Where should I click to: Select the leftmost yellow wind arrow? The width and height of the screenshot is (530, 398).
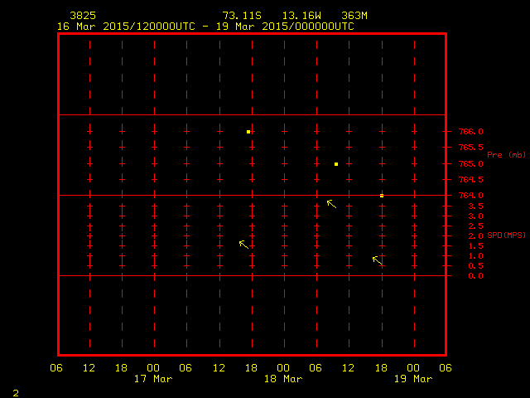[243, 244]
